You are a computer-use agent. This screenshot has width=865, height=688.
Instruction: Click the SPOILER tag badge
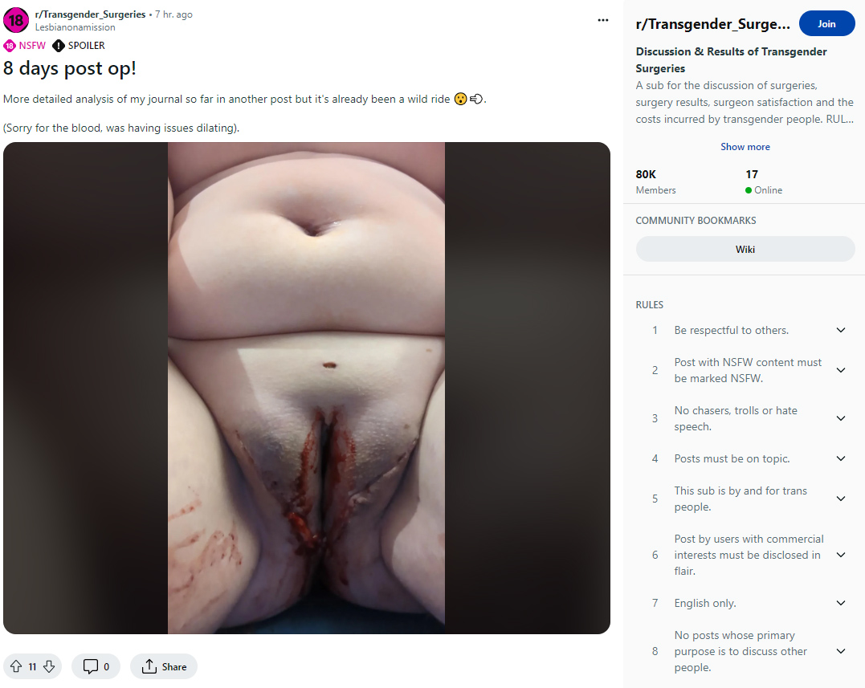click(79, 46)
